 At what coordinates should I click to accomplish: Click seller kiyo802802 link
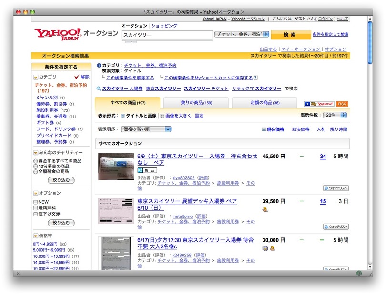183,178
